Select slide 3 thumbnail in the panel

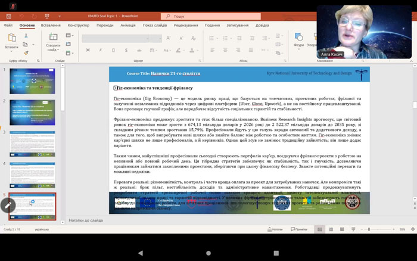(x=32, y=144)
